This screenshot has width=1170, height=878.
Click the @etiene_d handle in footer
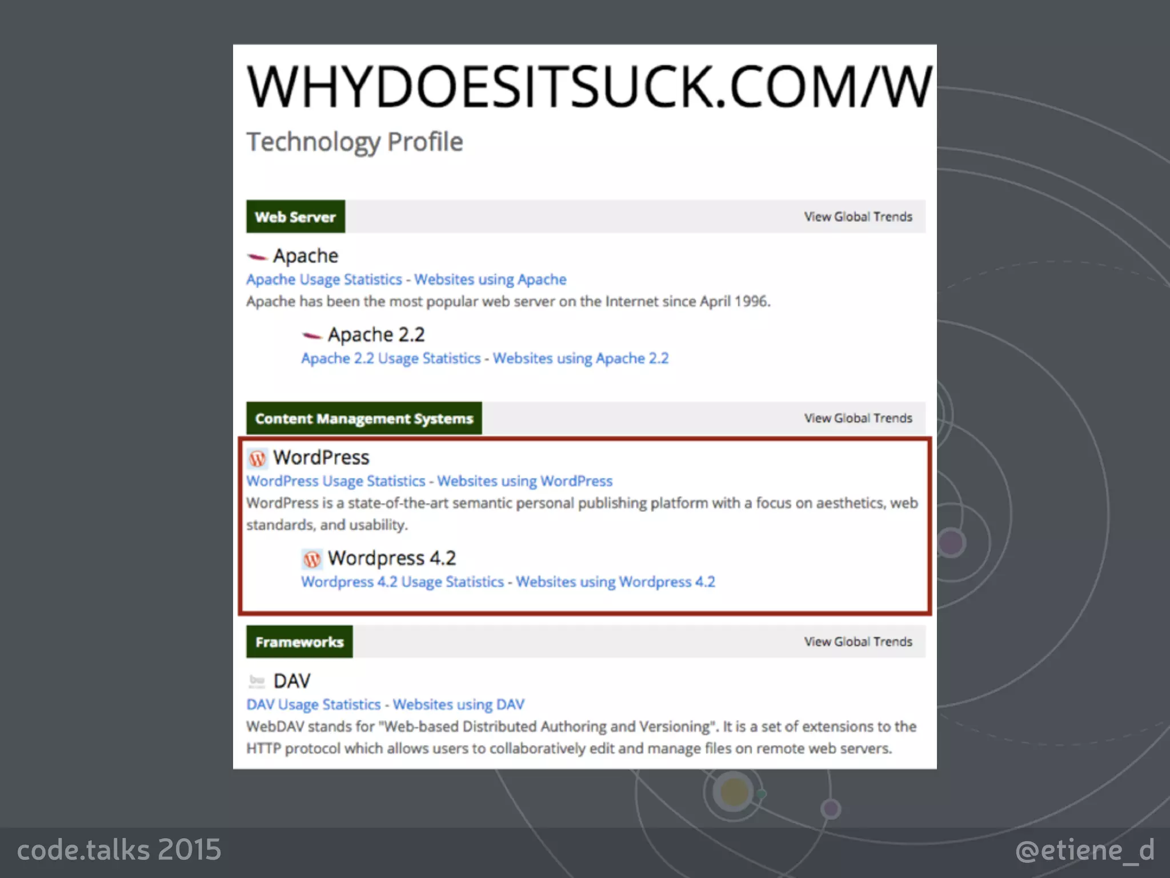[1085, 851]
